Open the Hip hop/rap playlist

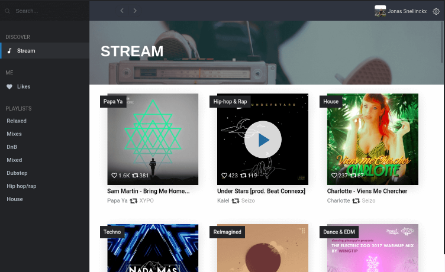(x=21, y=186)
